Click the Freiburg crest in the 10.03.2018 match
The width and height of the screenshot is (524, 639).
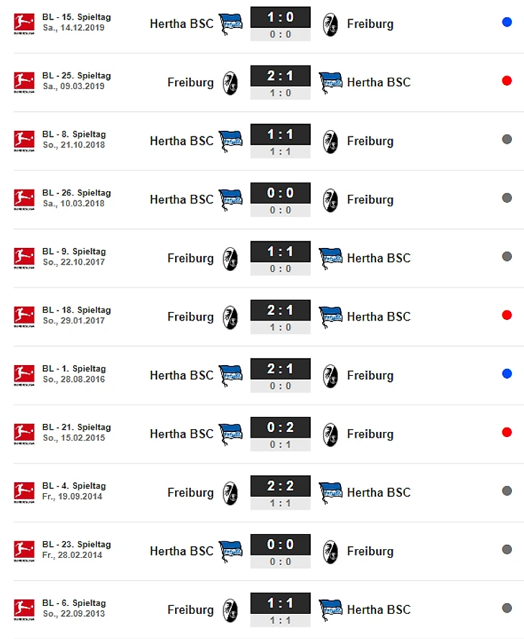coord(330,200)
